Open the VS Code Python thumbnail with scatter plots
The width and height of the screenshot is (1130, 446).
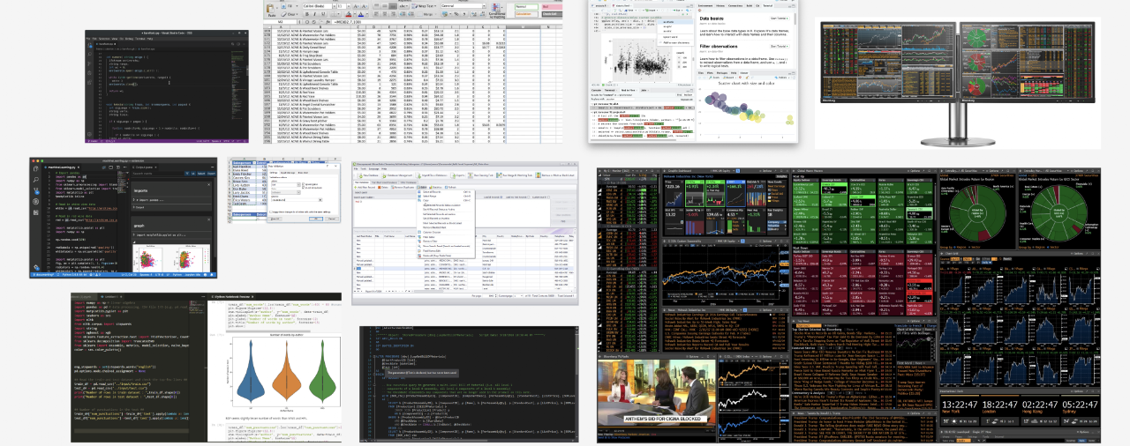(x=124, y=218)
